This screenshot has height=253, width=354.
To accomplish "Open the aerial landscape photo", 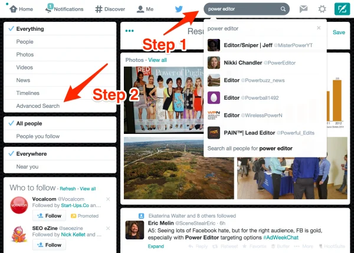I will pos(179,168).
